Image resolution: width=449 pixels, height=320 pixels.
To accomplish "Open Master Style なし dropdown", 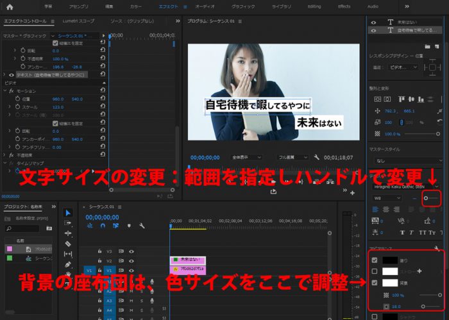I will (x=408, y=161).
